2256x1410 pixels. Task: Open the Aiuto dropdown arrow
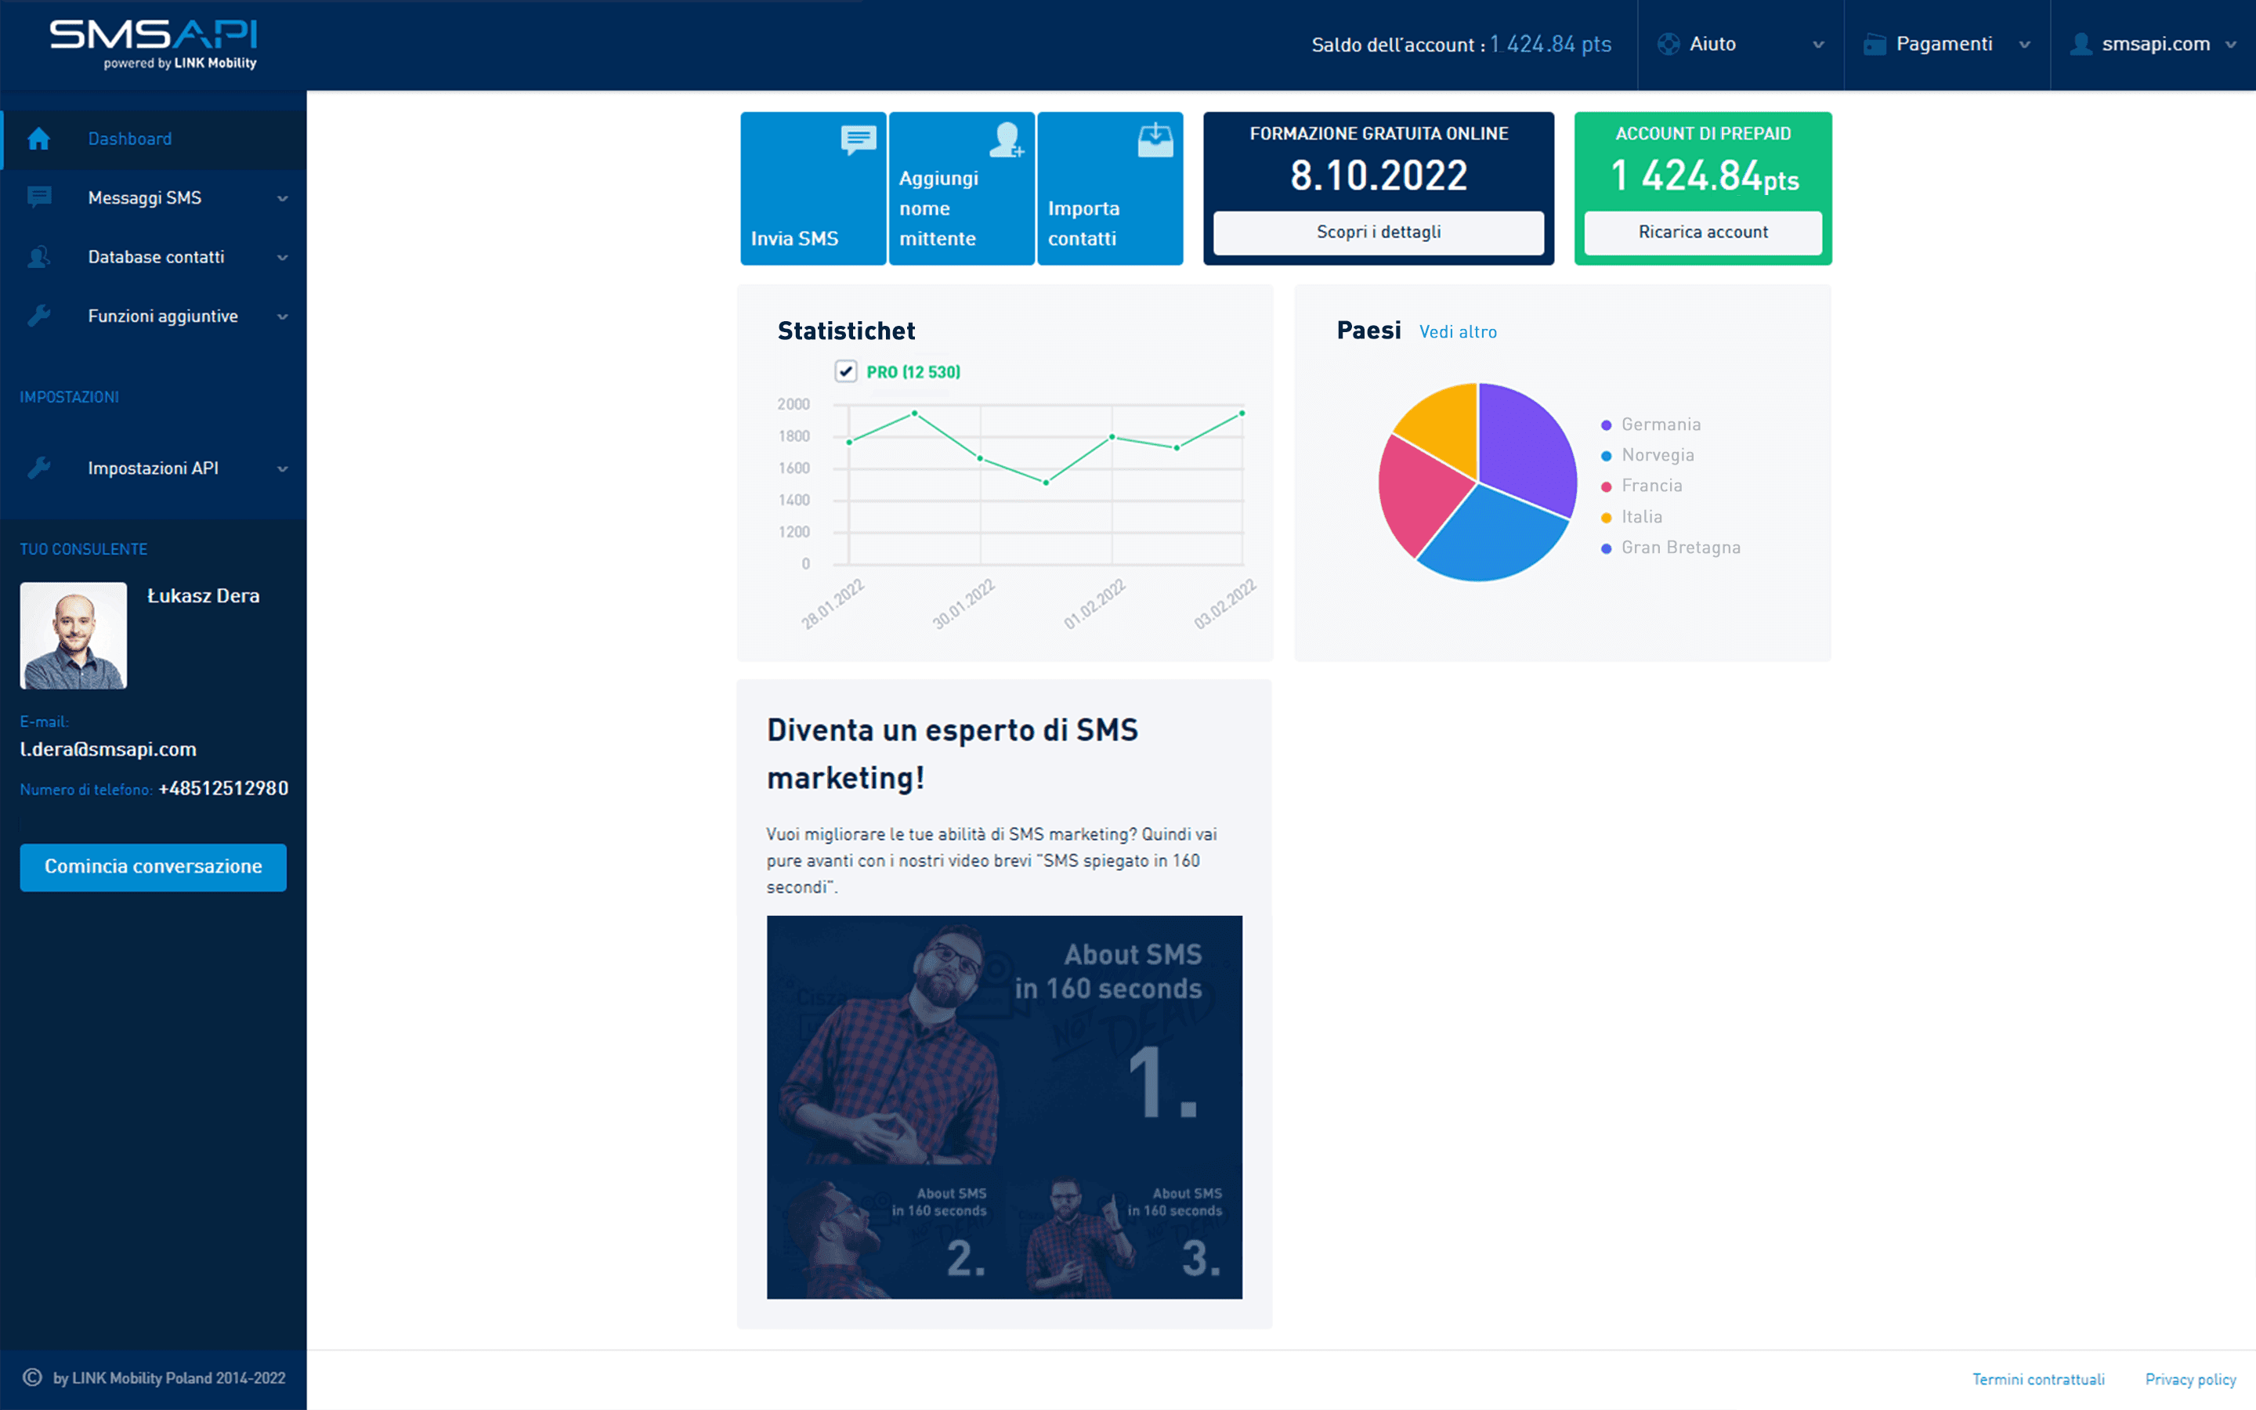[x=1818, y=45]
